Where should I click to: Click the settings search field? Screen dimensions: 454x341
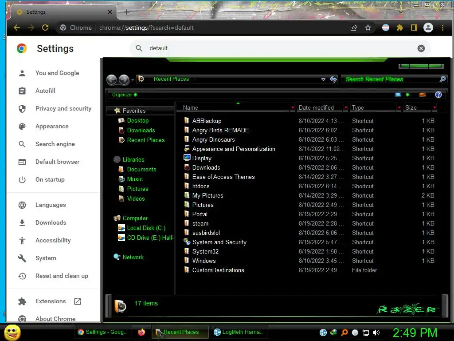[281, 48]
